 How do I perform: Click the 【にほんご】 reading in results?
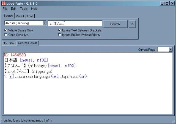15,66
